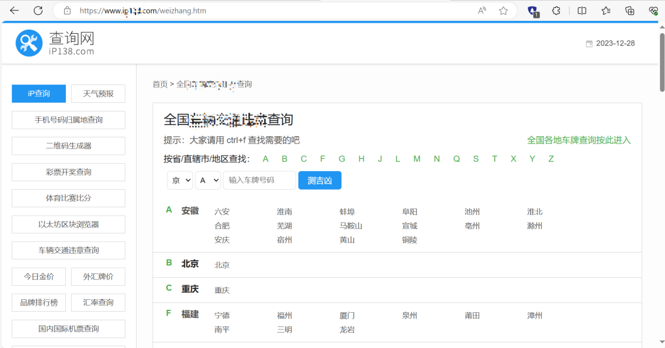Jump to letter H in province index
Screen dimensions: 665x348
click(x=361, y=159)
